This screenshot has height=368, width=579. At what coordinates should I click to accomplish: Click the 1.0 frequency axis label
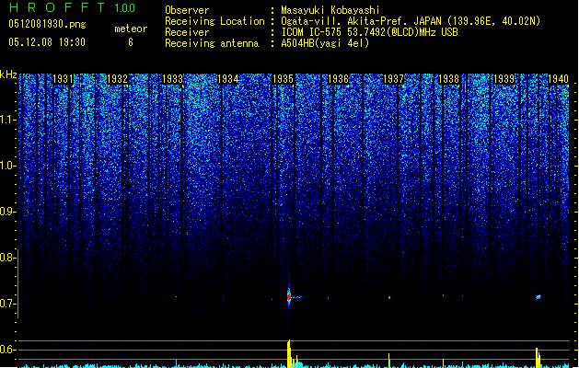coord(7,166)
